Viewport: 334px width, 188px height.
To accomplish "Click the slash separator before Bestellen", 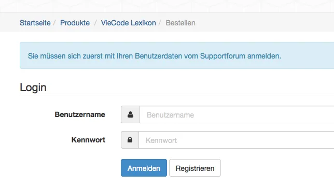I will tap(160, 23).
